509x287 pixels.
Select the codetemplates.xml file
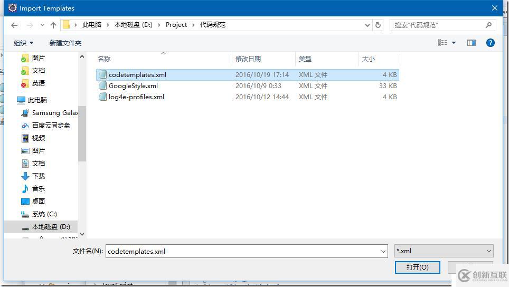click(x=247, y=74)
